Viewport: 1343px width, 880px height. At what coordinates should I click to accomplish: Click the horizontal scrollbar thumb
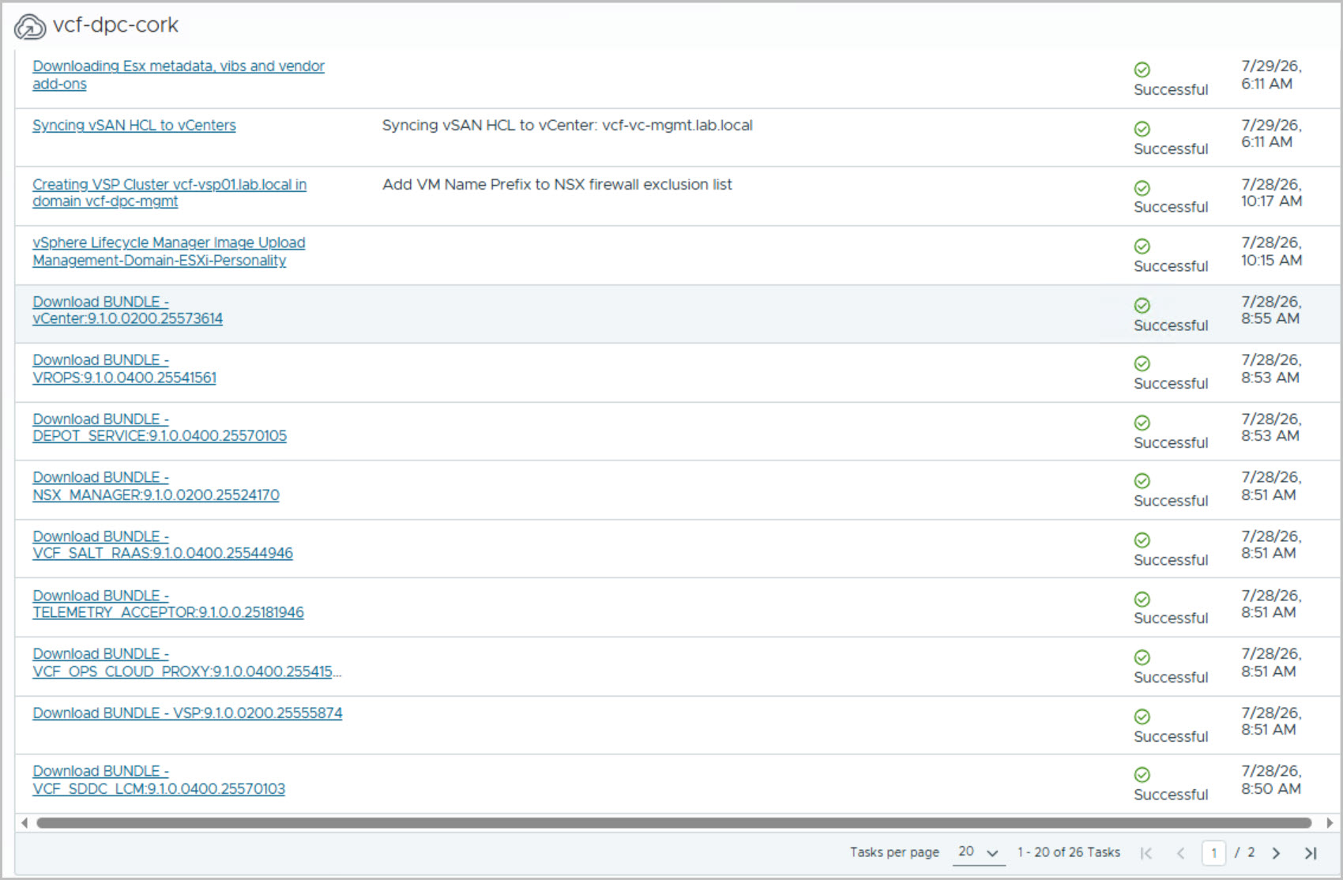674,823
